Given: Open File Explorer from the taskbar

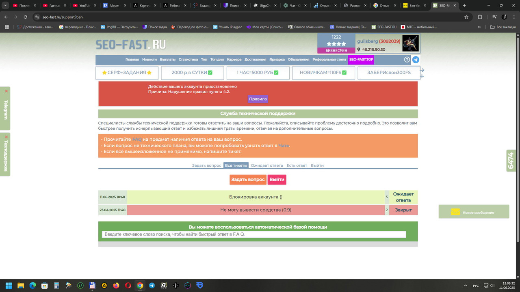Looking at the screenshot, I should [x=21, y=286].
